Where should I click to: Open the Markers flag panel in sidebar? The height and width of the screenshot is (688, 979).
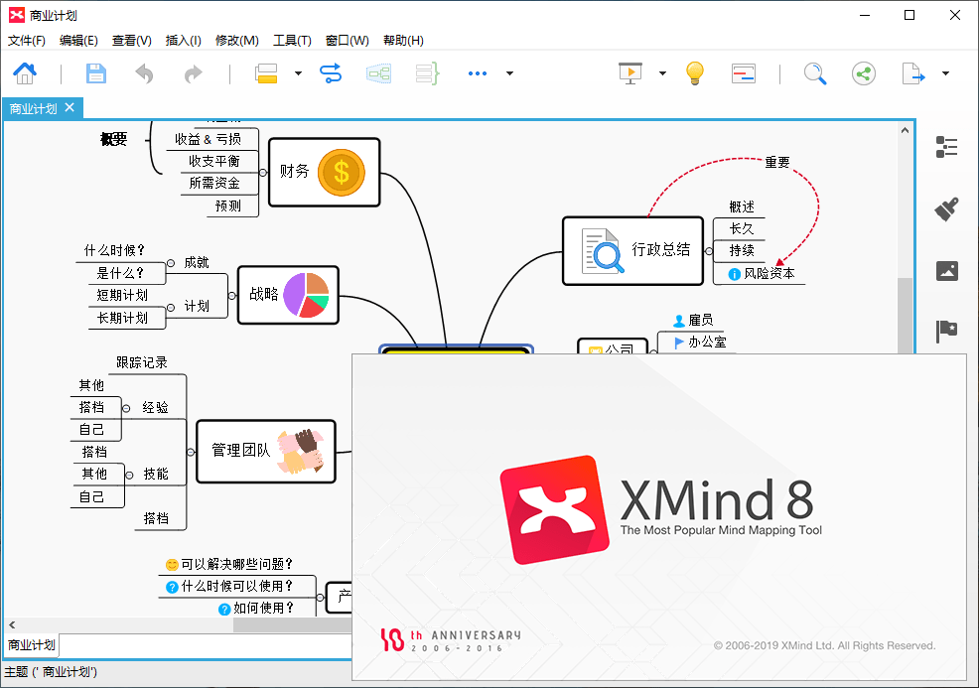click(946, 331)
